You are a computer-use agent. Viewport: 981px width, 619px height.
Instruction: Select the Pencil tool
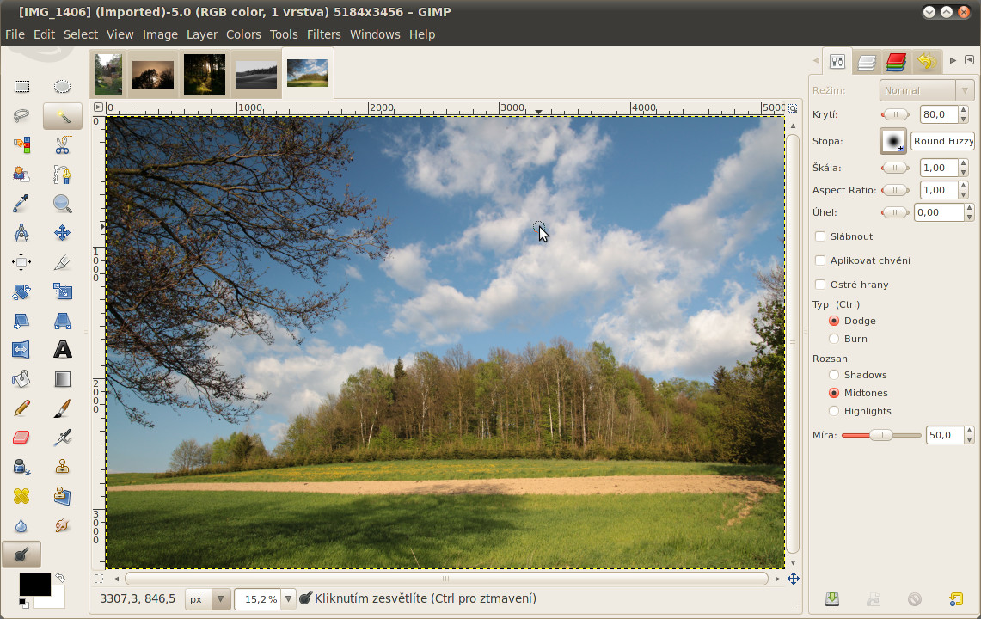pyautogui.click(x=21, y=408)
